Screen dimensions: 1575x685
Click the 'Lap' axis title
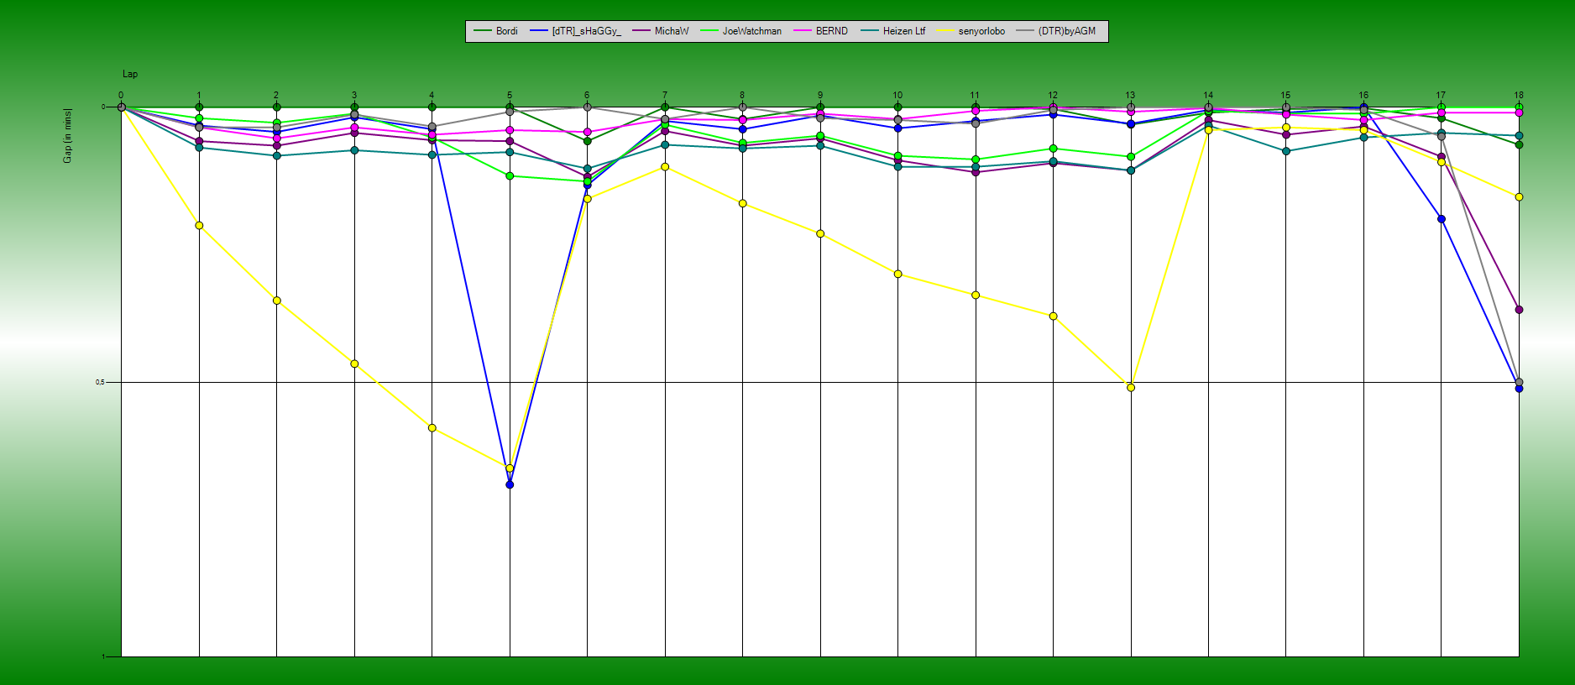(130, 74)
